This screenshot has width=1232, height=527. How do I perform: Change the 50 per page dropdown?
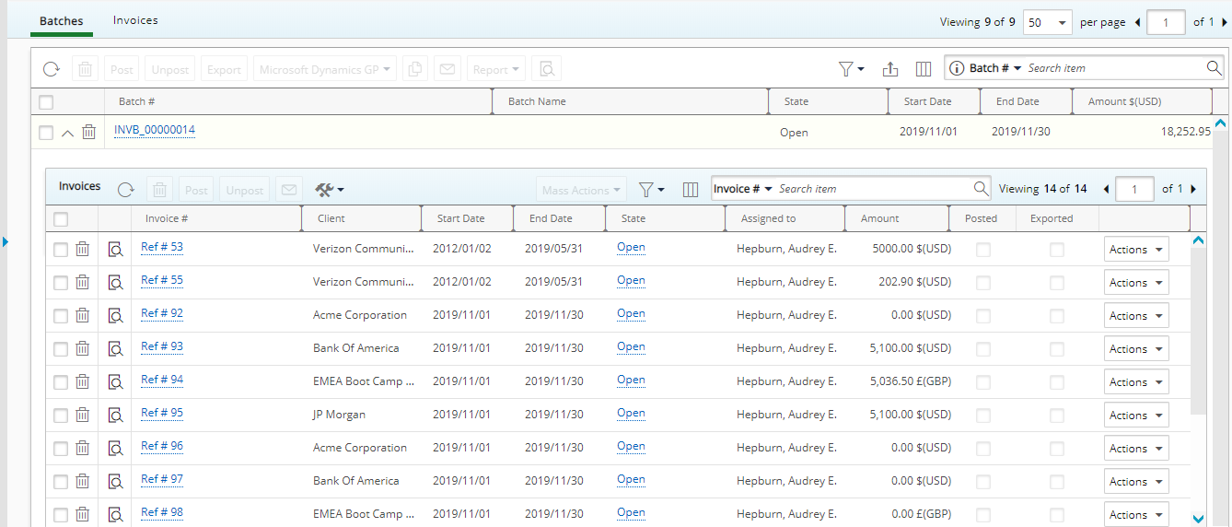click(1047, 22)
